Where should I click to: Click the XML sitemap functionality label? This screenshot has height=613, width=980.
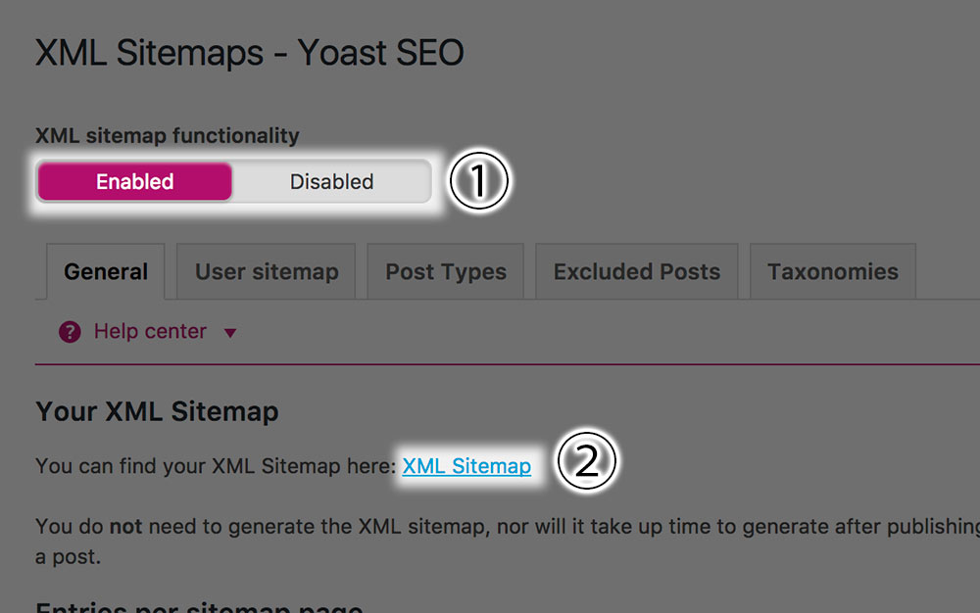[x=167, y=135]
